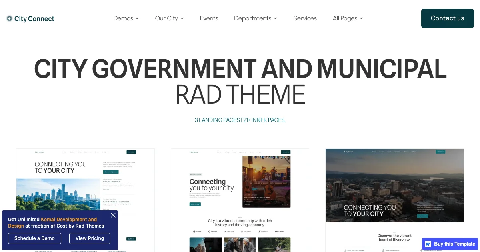Click the '3 LANDING PAGES | 21+ INNER PAGES.' text
Screen dimensions: 480x252
click(x=240, y=120)
